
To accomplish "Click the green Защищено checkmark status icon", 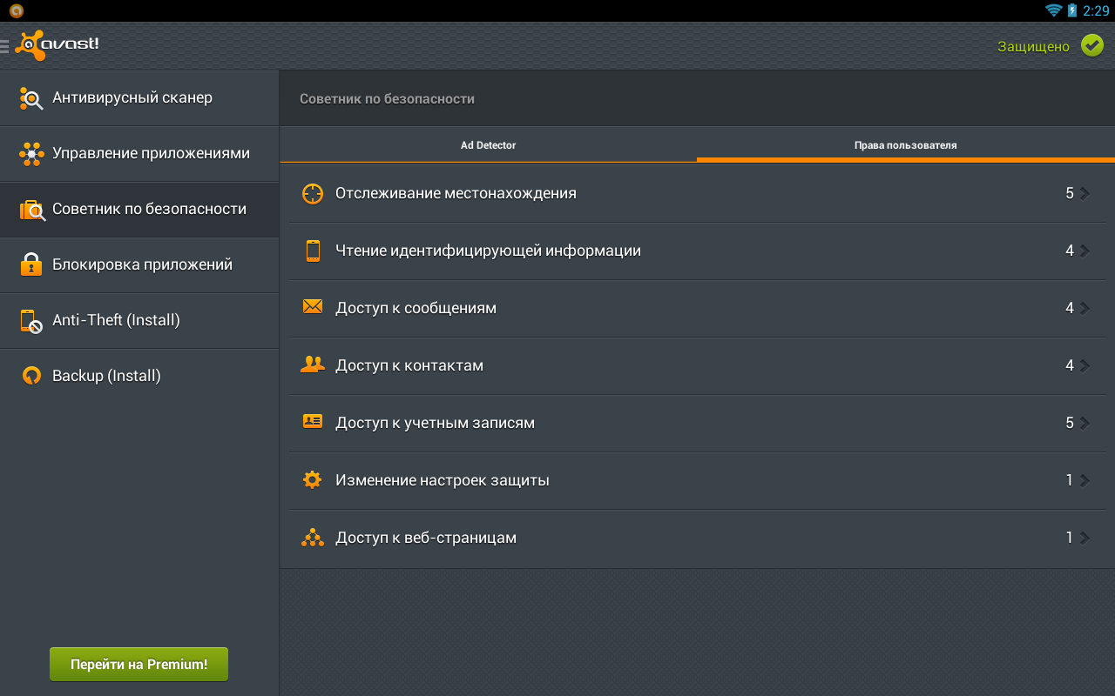I will (1091, 46).
